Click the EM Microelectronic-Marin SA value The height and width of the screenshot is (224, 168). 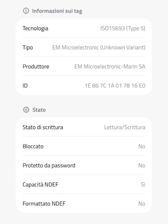(110, 66)
